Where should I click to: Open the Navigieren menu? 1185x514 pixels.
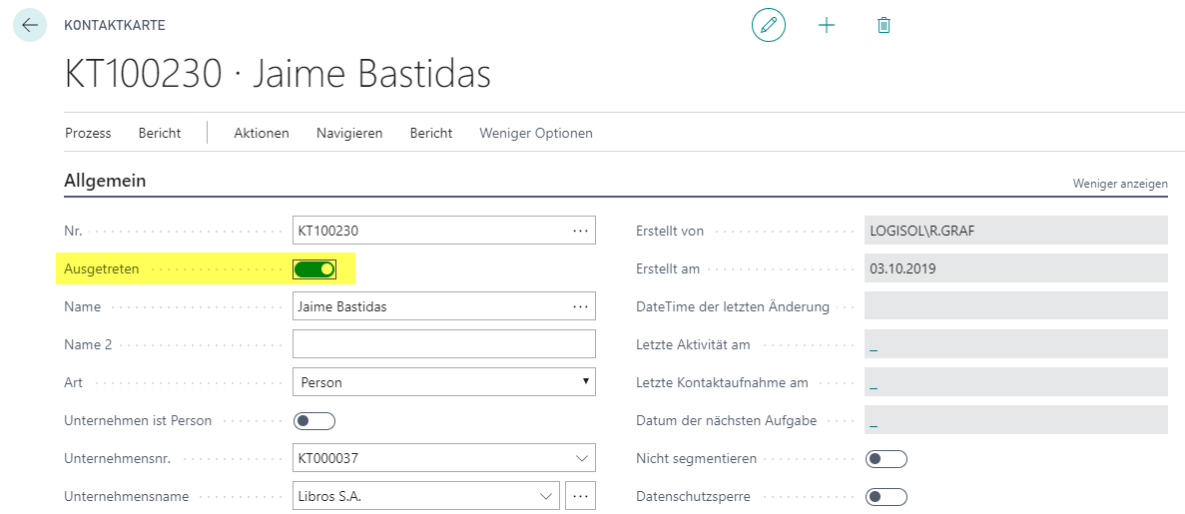pos(349,133)
